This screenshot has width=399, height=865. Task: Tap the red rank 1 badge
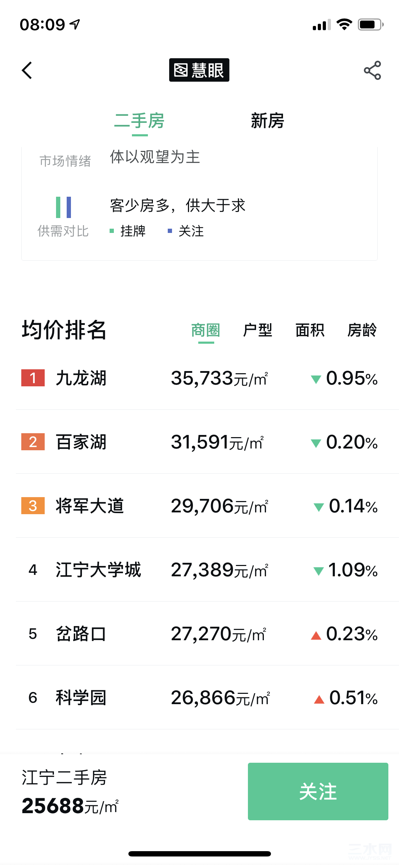(x=33, y=378)
